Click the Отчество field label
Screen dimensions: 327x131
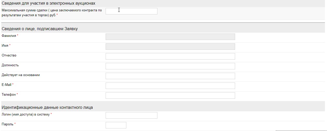[x=9, y=55]
